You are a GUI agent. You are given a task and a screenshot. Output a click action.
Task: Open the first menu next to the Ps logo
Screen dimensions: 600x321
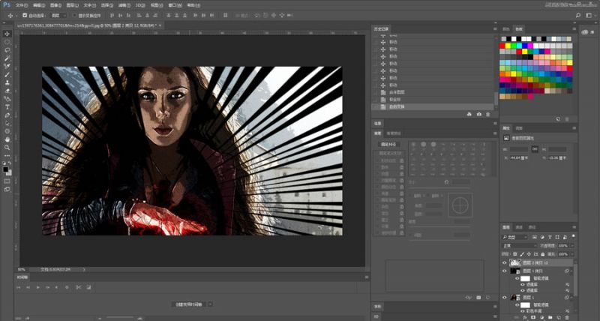tap(21, 4)
